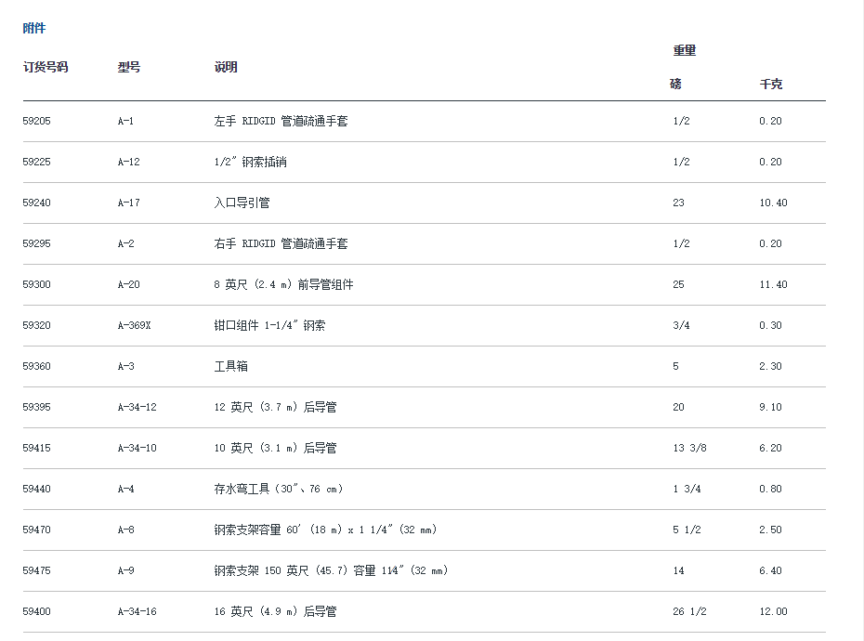This screenshot has height=641, width=864.
Task: Click model A-8 cell
Action: coord(126,530)
